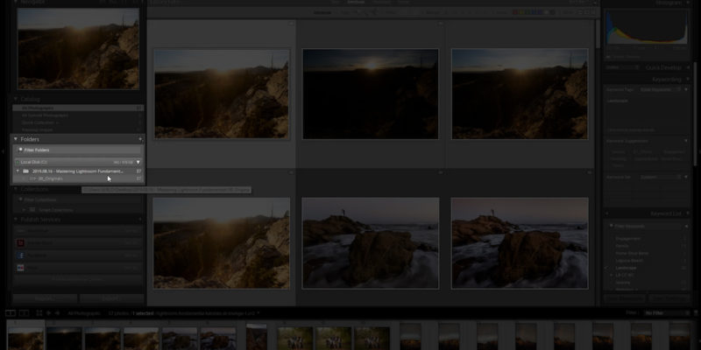Viewport: 701px width, 350px height.
Task: Click the Navigator preview image
Action: coord(78,49)
